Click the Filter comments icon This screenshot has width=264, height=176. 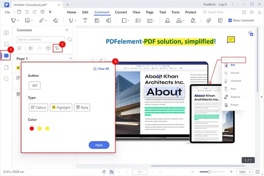(x=57, y=48)
